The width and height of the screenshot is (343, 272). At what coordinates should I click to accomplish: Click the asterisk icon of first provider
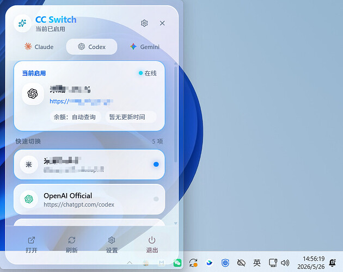click(x=29, y=164)
